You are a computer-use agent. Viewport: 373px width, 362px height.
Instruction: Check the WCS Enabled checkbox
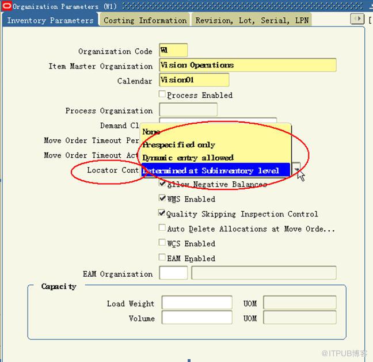click(162, 243)
